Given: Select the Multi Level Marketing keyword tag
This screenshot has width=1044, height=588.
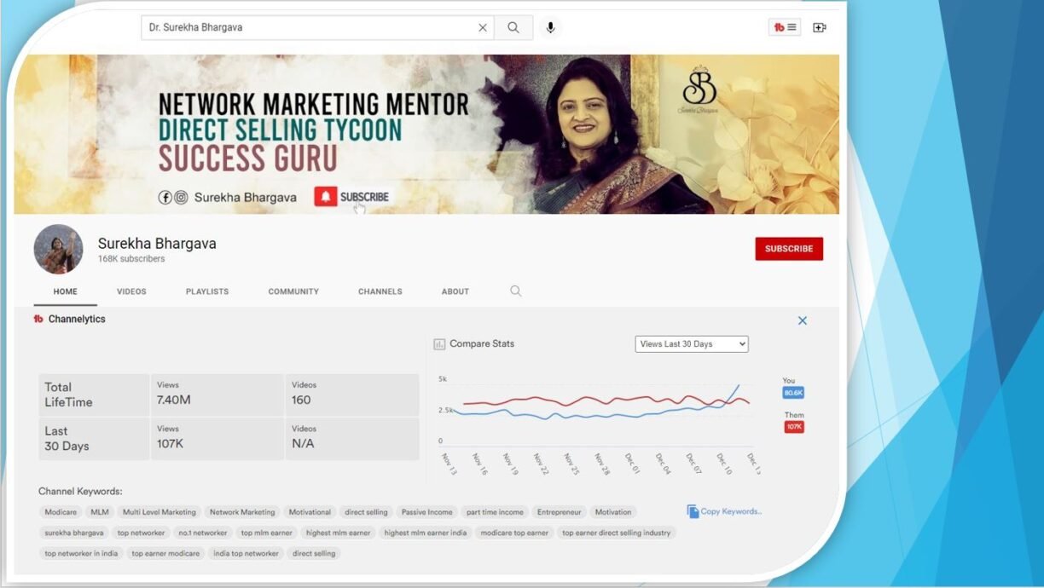Looking at the screenshot, I should [x=159, y=512].
